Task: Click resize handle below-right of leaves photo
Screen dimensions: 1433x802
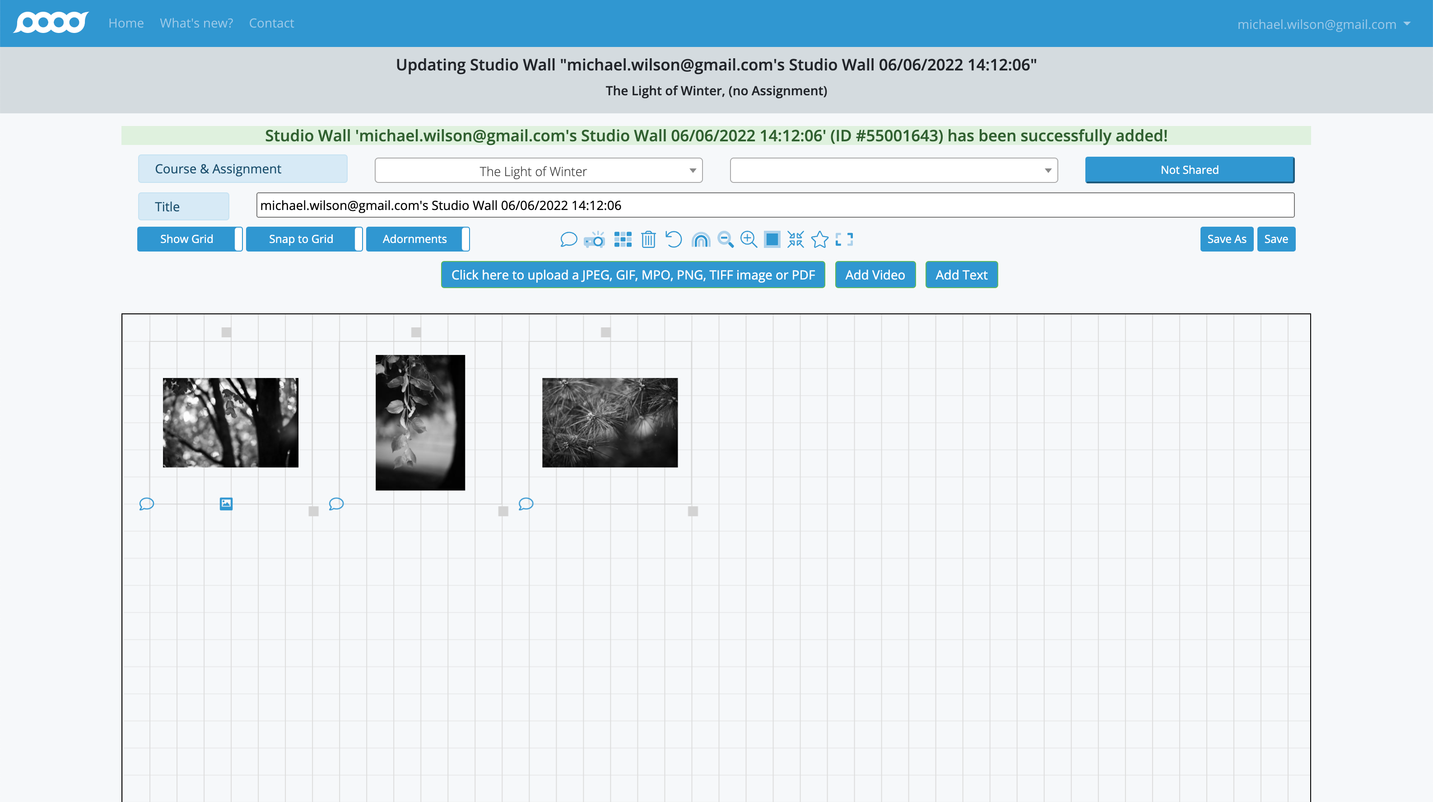Action: pos(503,512)
